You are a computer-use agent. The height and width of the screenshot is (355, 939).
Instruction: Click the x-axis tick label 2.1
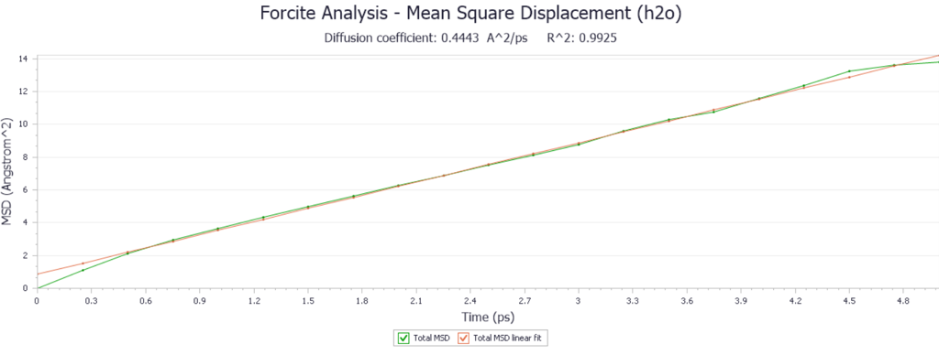coord(415,302)
